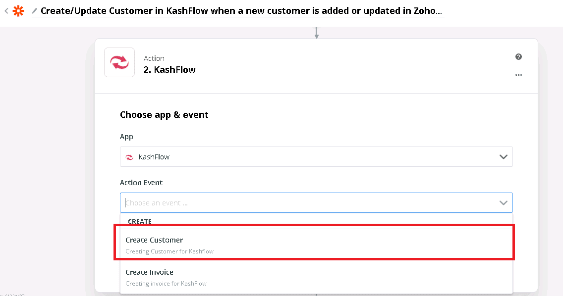563x296 pixels.
Task: Open the help question mark icon
Action: tap(518, 57)
